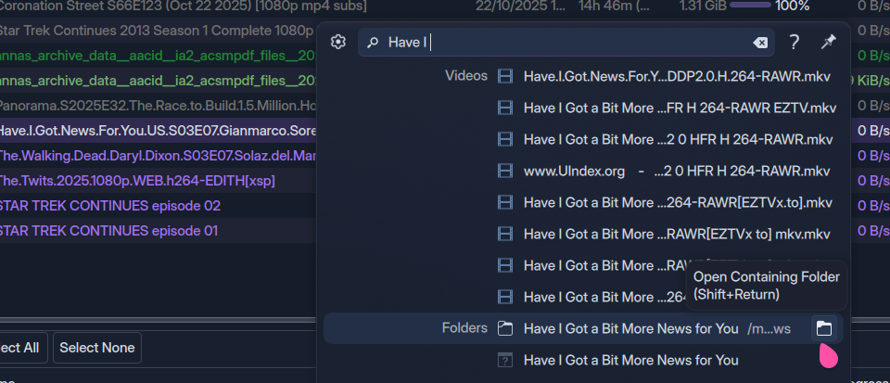This screenshot has height=383, width=890.
Task: Open the search settings gear icon
Action: (338, 43)
